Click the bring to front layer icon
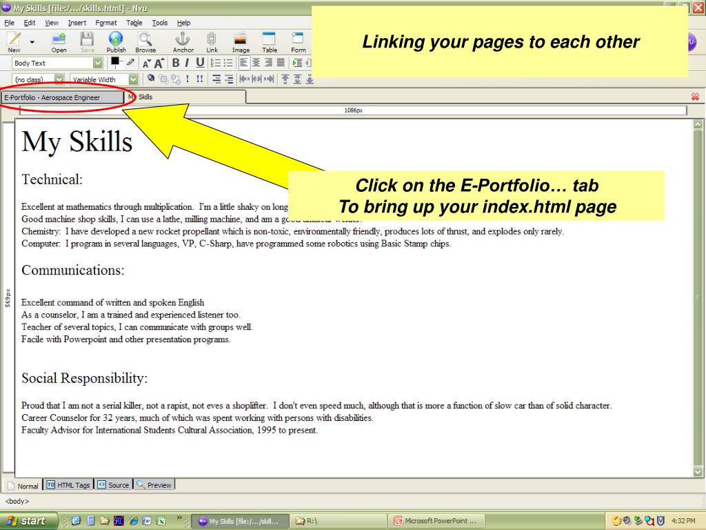706x530 pixels. tap(163, 79)
